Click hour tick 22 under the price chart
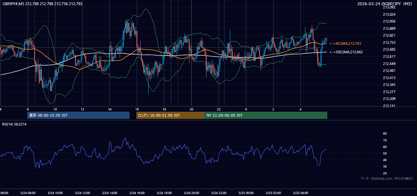 click(219, 109)
